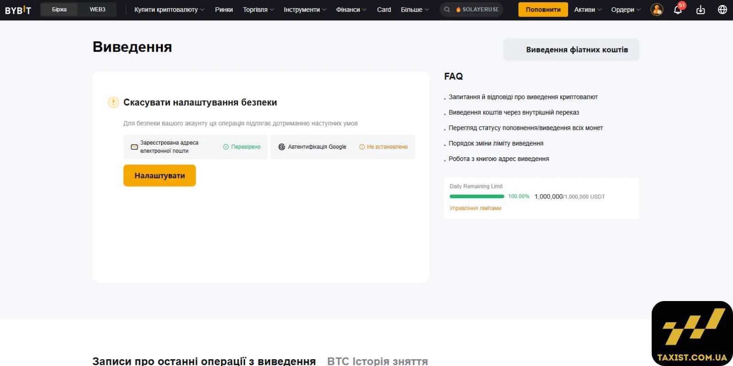Expand the Фінанси dropdown

point(351,10)
